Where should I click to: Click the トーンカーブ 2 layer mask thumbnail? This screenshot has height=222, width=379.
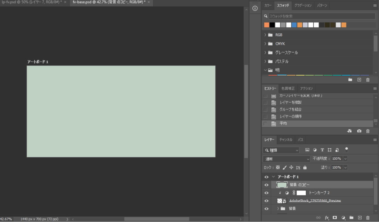tap(301, 193)
